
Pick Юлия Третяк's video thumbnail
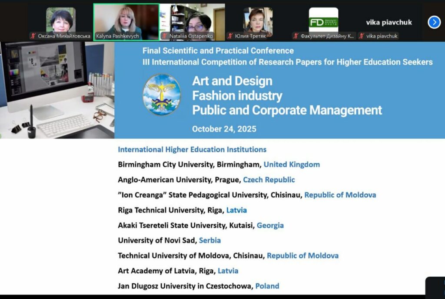point(258,20)
